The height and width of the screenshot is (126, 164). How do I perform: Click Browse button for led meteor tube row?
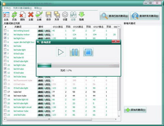point(48,111)
